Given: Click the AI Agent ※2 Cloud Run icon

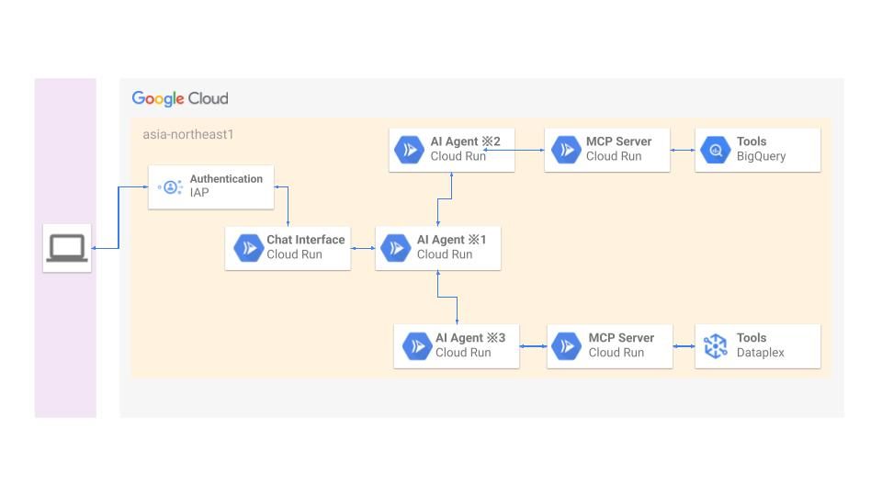Looking at the screenshot, I should [x=409, y=150].
